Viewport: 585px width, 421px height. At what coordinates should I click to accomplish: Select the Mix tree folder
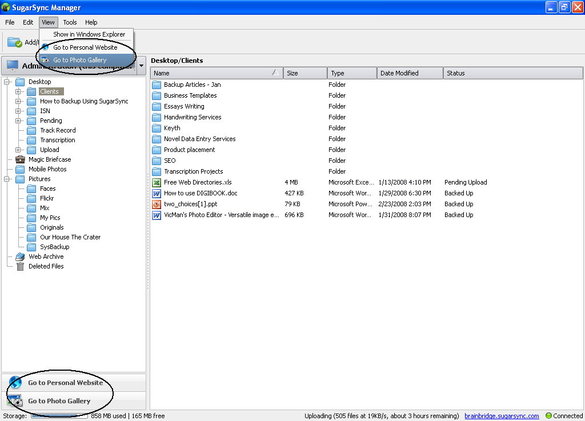(45, 208)
